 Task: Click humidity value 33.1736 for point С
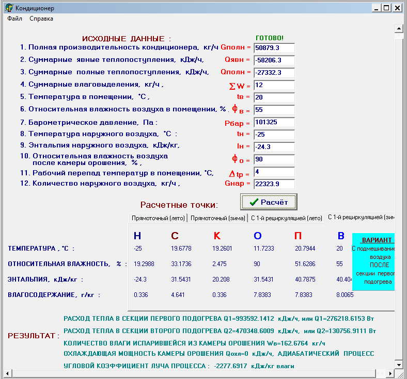181,264
